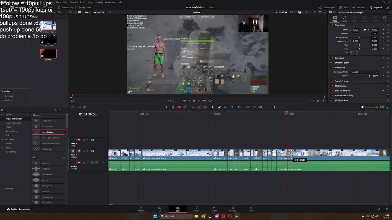This screenshot has height=220, width=392.
Task: Collapse the Dissolve transitions group
Action: (64, 115)
